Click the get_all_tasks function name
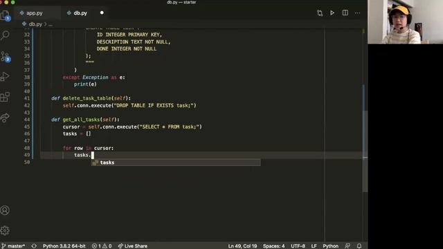Image resolution: width=443 pixels, height=249 pixels. [81, 120]
